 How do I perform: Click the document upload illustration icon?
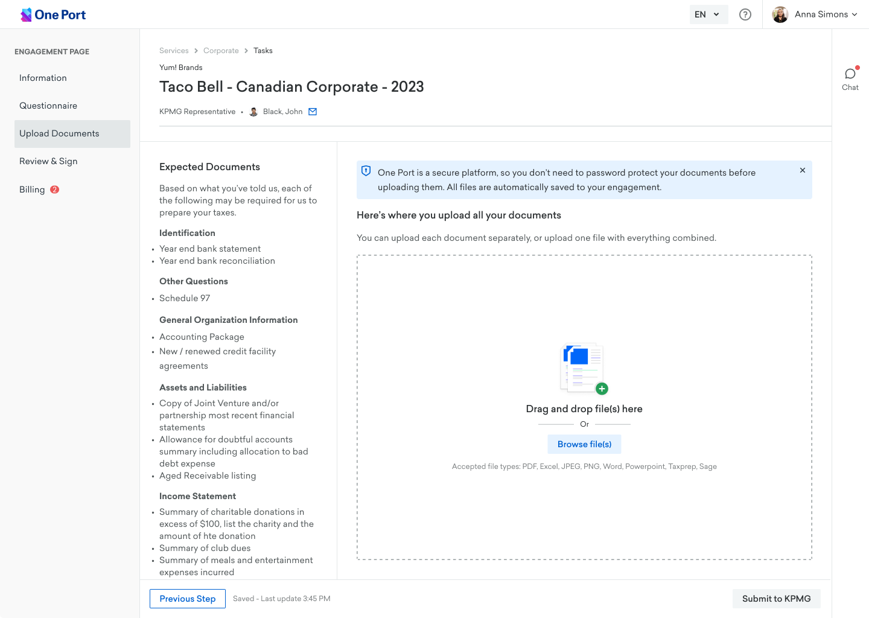[x=584, y=369]
